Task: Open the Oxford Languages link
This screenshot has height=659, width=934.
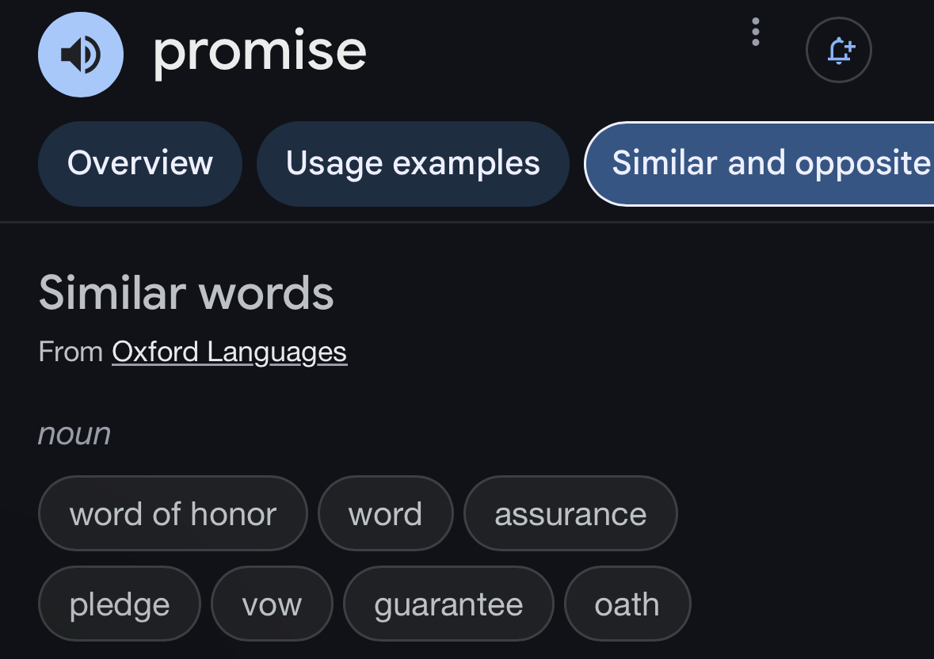Action: [x=229, y=352]
